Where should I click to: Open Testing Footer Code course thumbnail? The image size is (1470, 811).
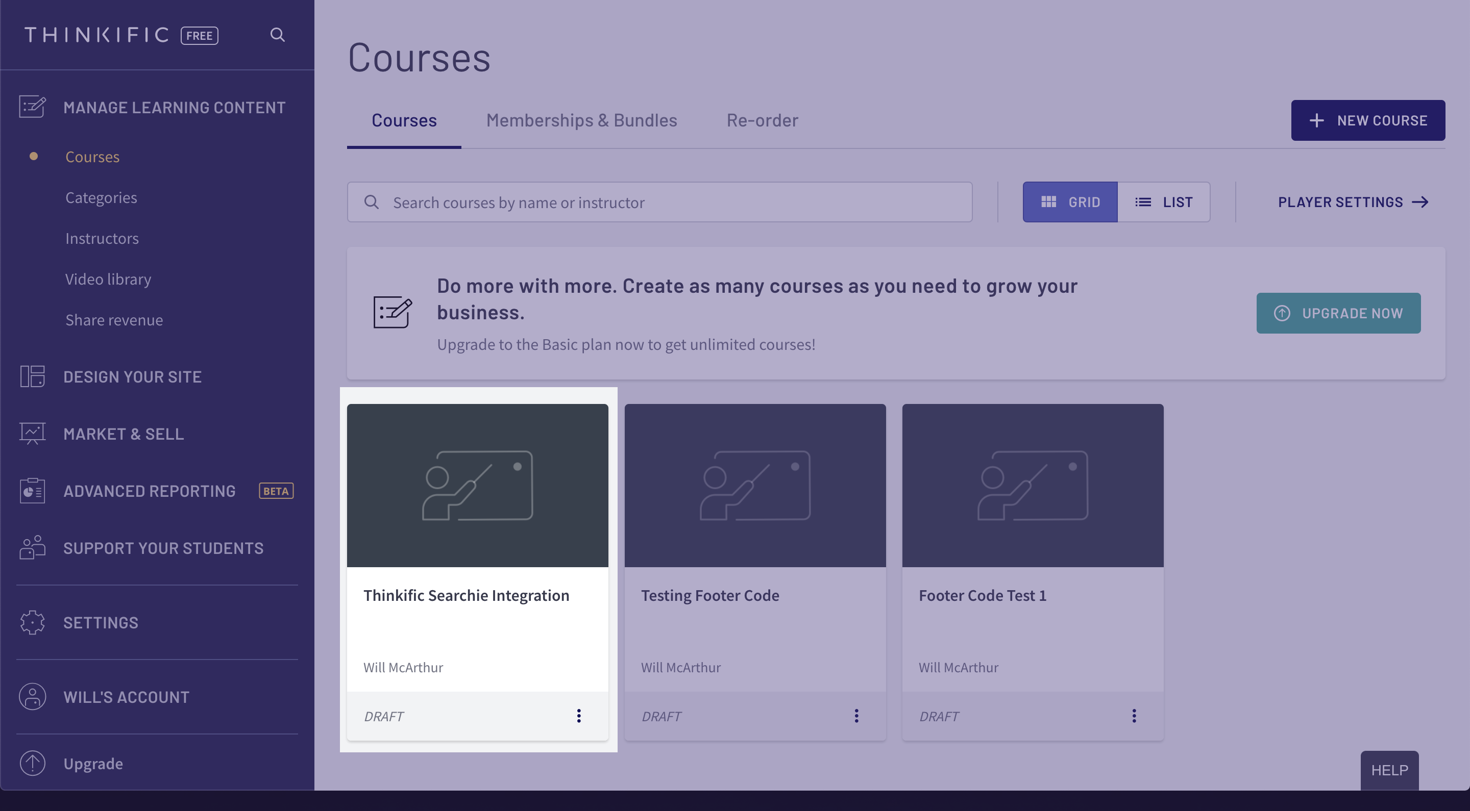click(x=755, y=486)
